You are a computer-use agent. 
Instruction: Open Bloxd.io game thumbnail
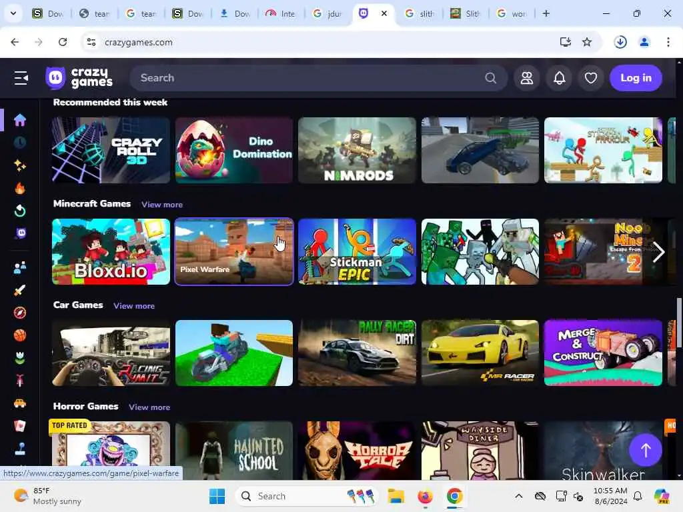pos(111,251)
